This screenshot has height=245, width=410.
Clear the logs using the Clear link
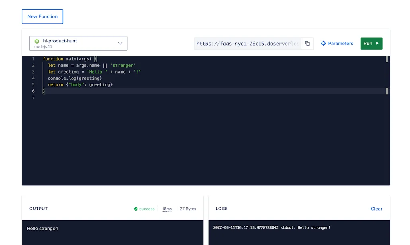(x=376, y=209)
